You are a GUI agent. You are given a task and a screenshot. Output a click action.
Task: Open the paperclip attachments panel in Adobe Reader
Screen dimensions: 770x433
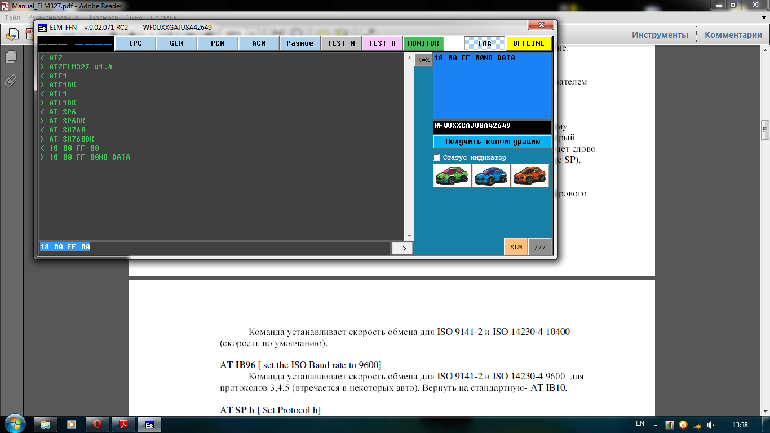[11, 81]
